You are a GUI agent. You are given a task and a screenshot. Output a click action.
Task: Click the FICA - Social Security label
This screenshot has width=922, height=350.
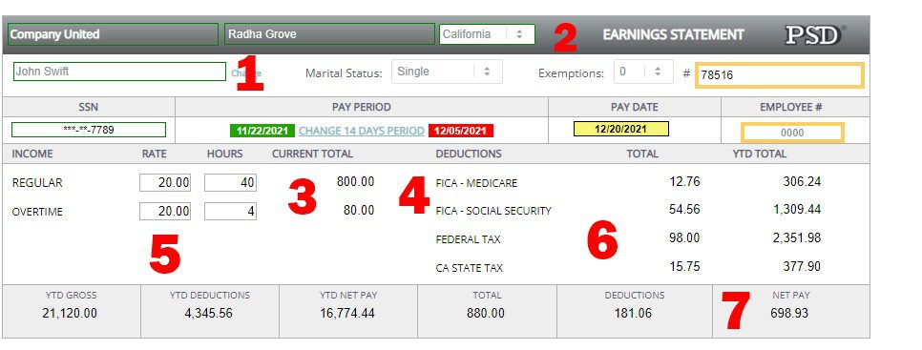(x=493, y=211)
